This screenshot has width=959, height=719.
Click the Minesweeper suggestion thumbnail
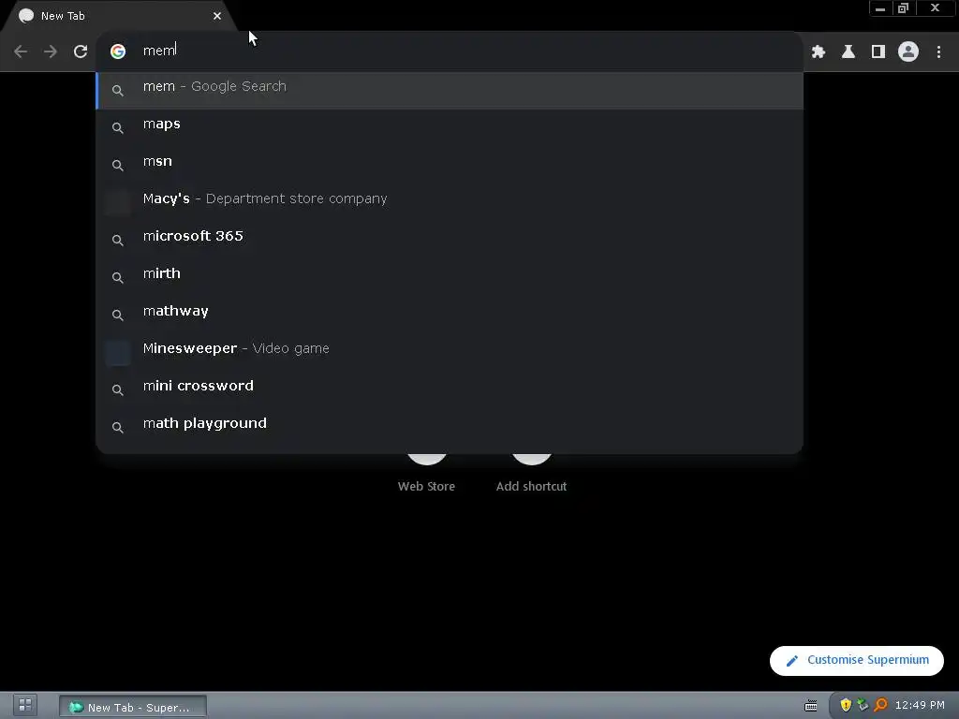click(x=117, y=353)
